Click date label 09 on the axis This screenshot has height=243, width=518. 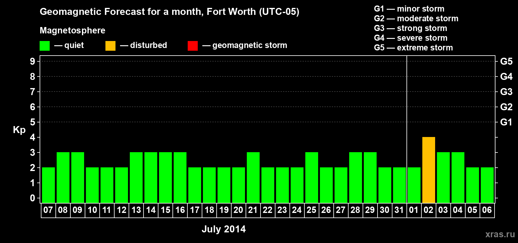pos(77,210)
